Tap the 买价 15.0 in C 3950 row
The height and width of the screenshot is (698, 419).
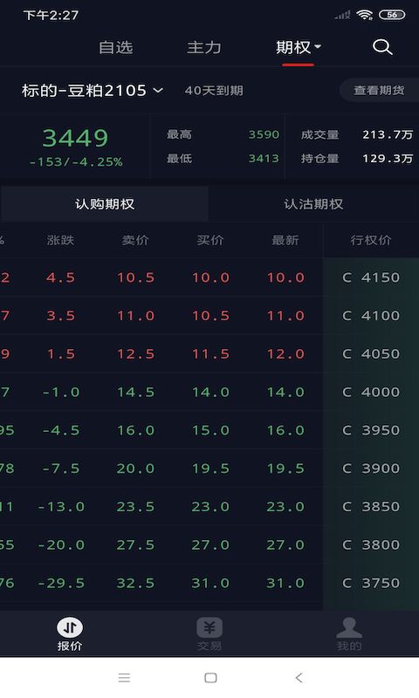pos(210,430)
